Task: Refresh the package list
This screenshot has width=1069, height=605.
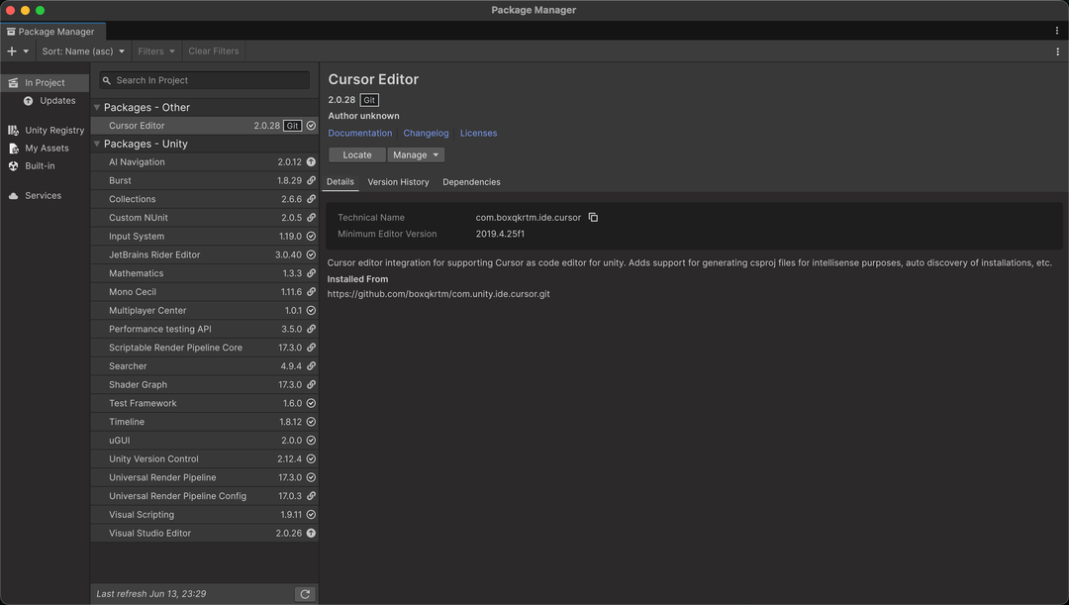Action: [x=305, y=594]
